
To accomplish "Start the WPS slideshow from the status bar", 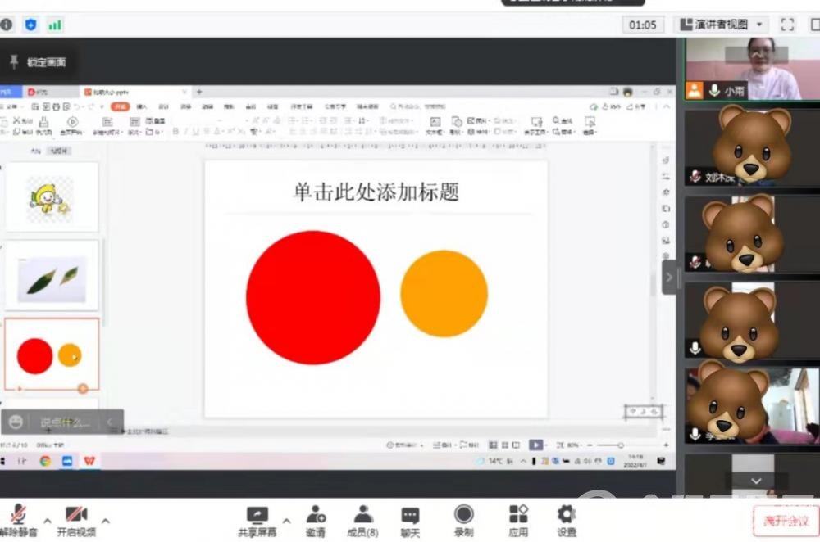I will click(535, 445).
